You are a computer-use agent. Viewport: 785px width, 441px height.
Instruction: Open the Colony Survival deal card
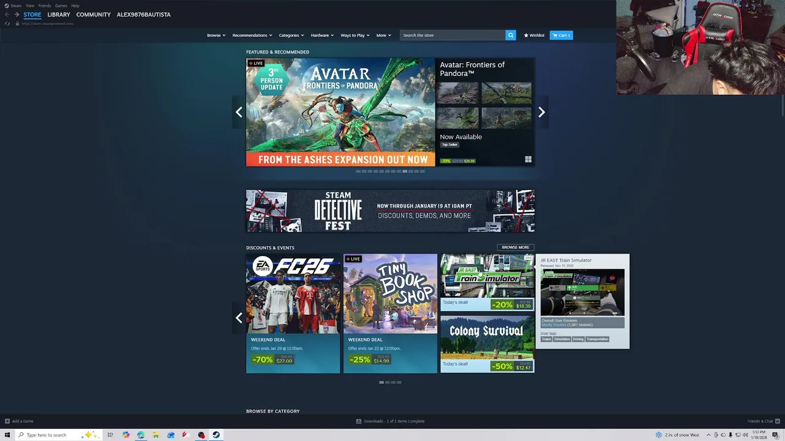pyautogui.click(x=487, y=344)
